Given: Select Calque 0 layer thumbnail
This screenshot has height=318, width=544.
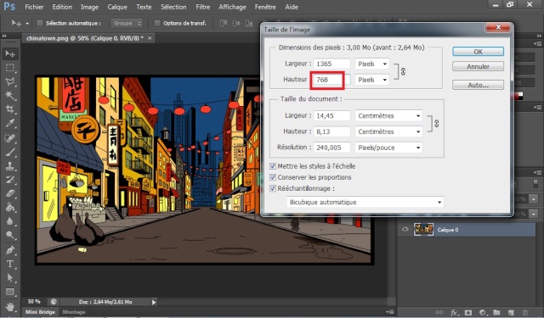Looking at the screenshot, I should pyautogui.click(x=423, y=229).
